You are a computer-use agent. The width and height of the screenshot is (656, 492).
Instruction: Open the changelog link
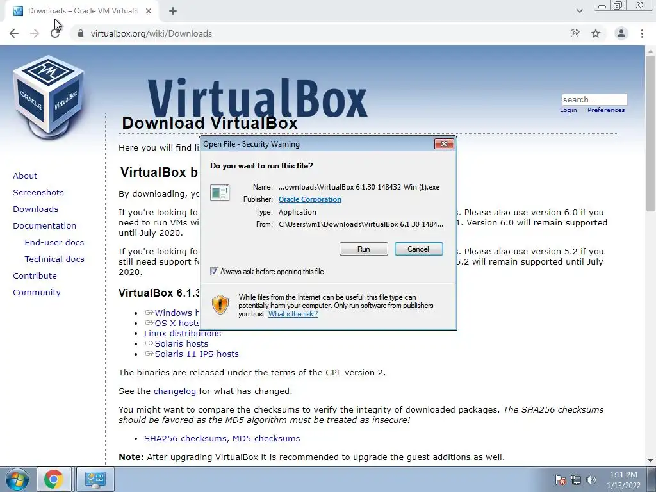click(x=174, y=391)
